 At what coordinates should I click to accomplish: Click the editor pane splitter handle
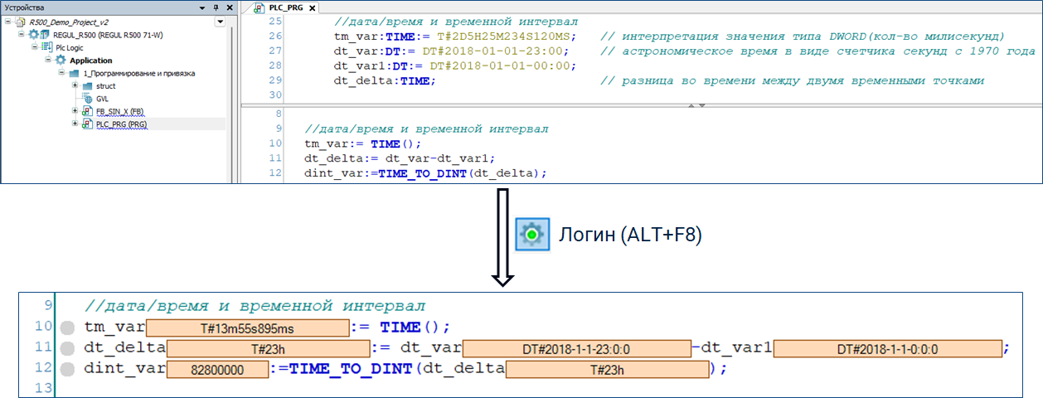tap(695, 106)
